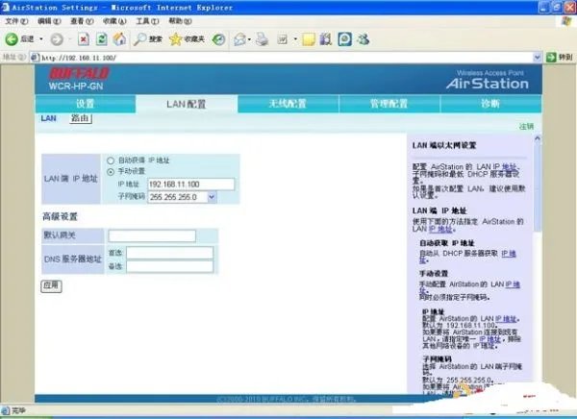The image size is (577, 419).
Task: Click the help panel scroll up arrow
Action: [538, 138]
